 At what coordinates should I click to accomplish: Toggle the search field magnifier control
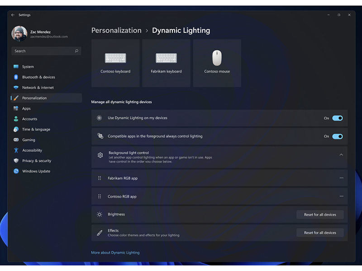[76, 51]
